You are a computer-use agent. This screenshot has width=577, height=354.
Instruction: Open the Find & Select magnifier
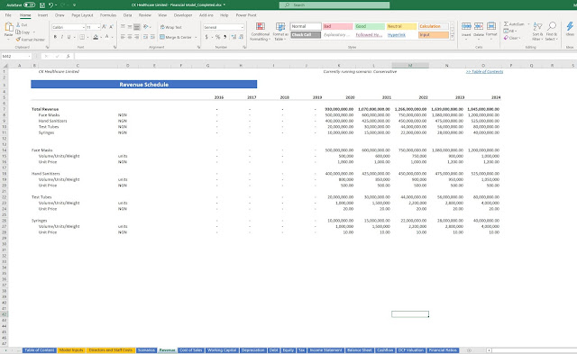[x=551, y=26]
